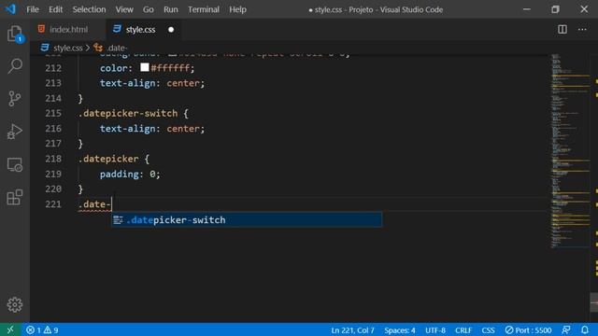This screenshot has width=598, height=336.
Task: Click the vertical scrollbar thumb
Action: point(594,302)
